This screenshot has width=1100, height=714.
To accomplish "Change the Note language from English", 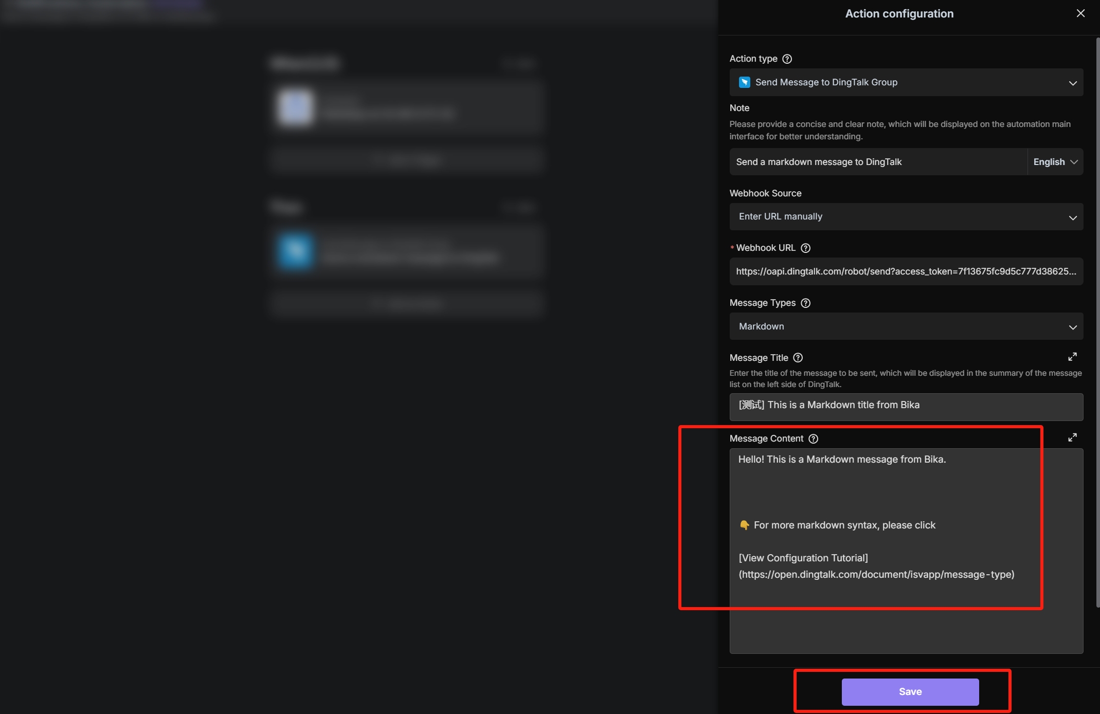I will pyautogui.click(x=1055, y=162).
